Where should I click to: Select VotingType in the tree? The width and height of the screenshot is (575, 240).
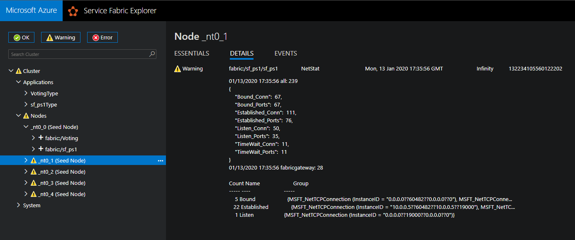pyautogui.click(x=44, y=94)
